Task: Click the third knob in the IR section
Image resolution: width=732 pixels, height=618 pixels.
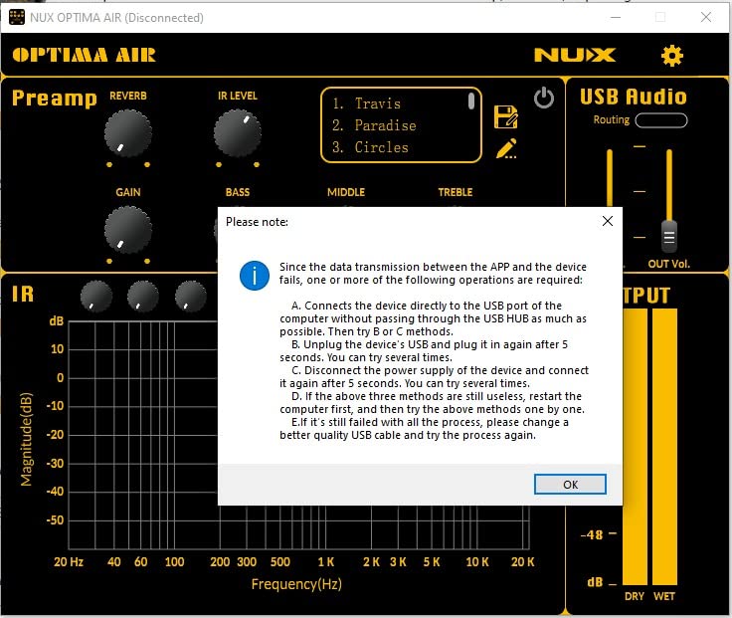Action: pyautogui.click(x=191, y=297)
